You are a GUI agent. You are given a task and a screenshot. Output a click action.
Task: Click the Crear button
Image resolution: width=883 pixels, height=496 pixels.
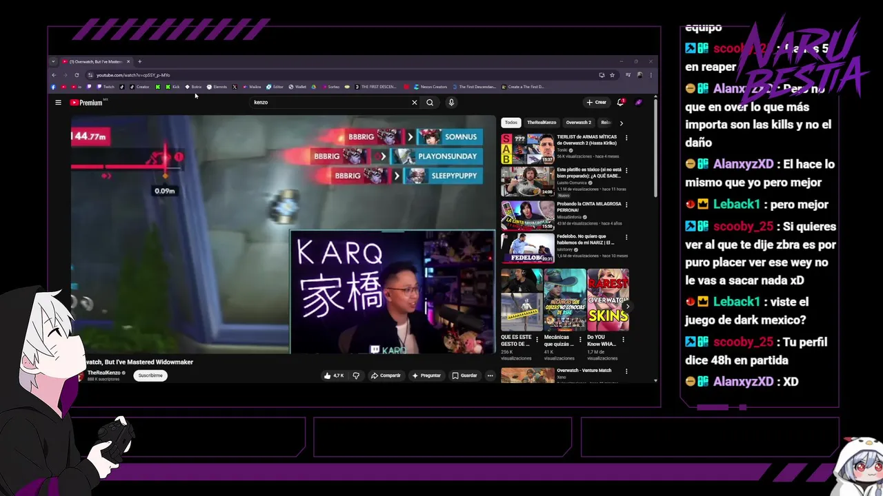596,103
